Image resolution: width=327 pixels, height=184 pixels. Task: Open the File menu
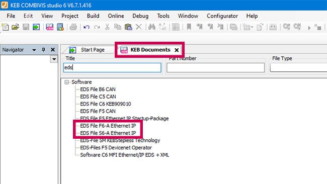coord(11,16)
